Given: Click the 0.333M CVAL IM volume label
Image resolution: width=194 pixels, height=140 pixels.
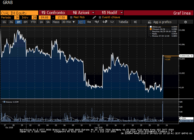Looking at the screenshot, I should pyautogui.click(x=186, y=121).
